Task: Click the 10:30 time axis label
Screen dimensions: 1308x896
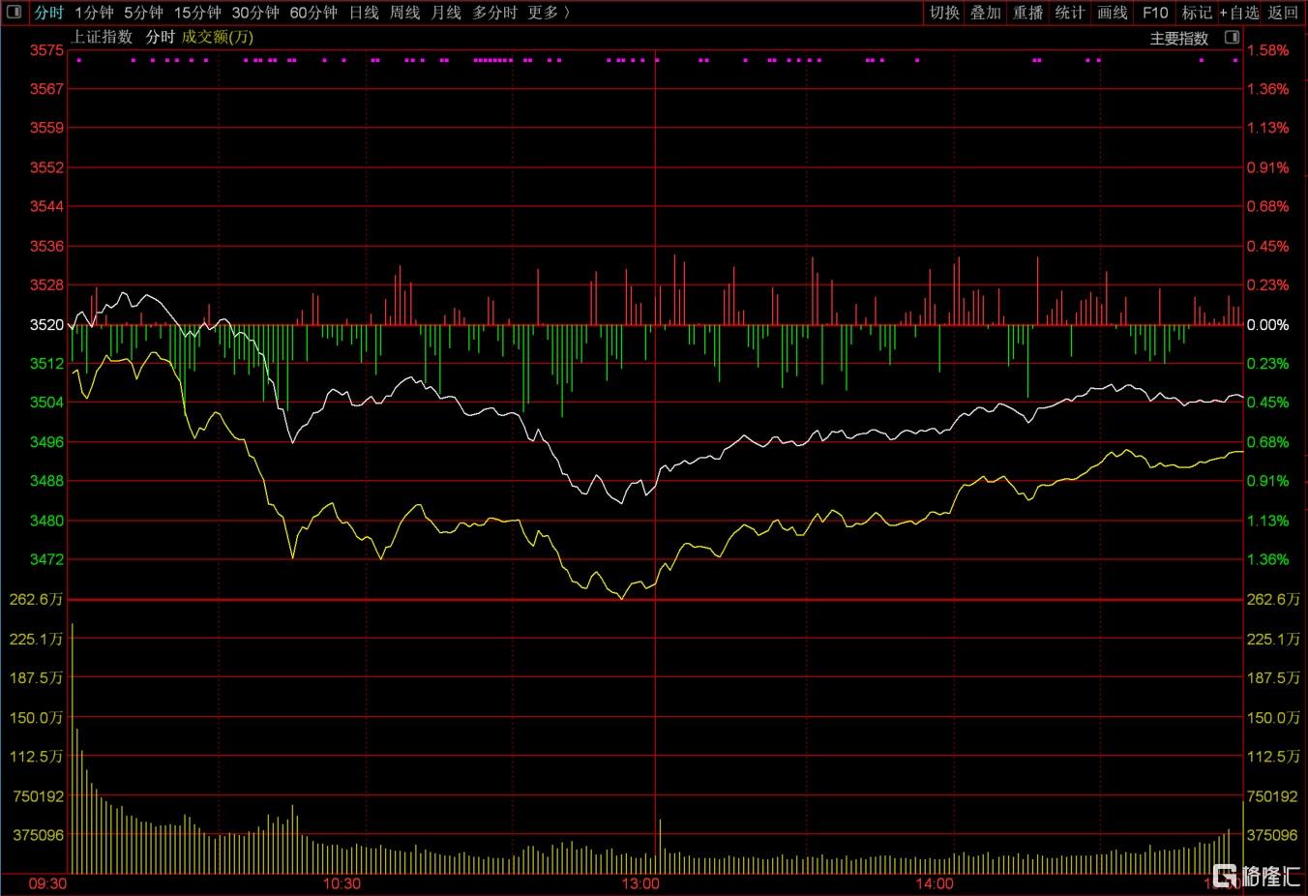Action: point(342,883)
